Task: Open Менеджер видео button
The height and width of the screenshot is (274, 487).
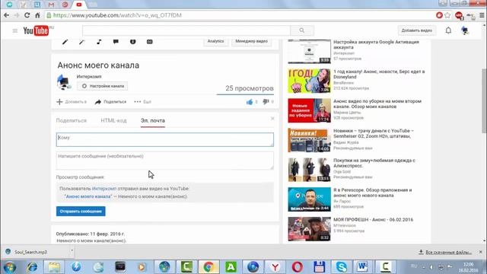Action: click(x=251, y=41)
